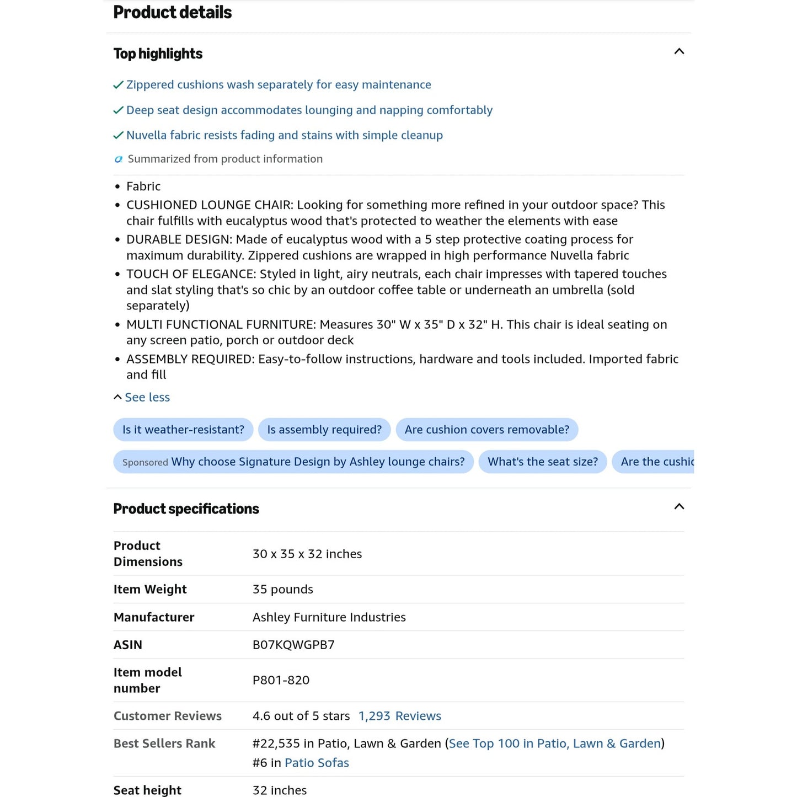Click the Top highlights heading
The width and height of the screenshot is (797, 797).
[158, 54]
